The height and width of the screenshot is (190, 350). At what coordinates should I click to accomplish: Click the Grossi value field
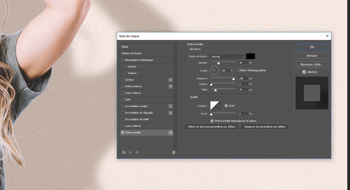[x=243, y=84]
